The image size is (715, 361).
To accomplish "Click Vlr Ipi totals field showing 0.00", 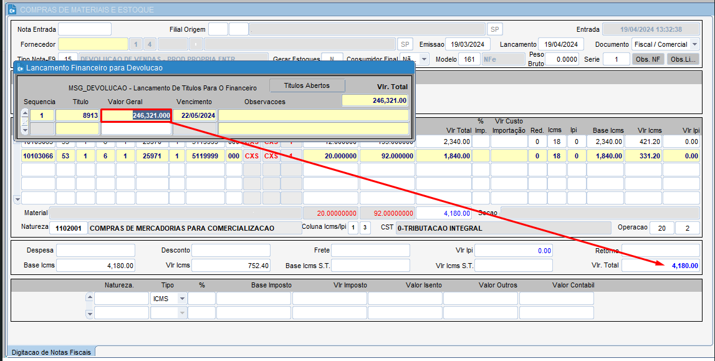I will pos(514,251).
